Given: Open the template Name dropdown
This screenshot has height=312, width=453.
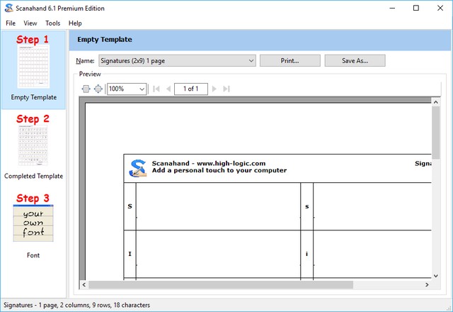Looking at the screenshot, I should pos(177,61).
